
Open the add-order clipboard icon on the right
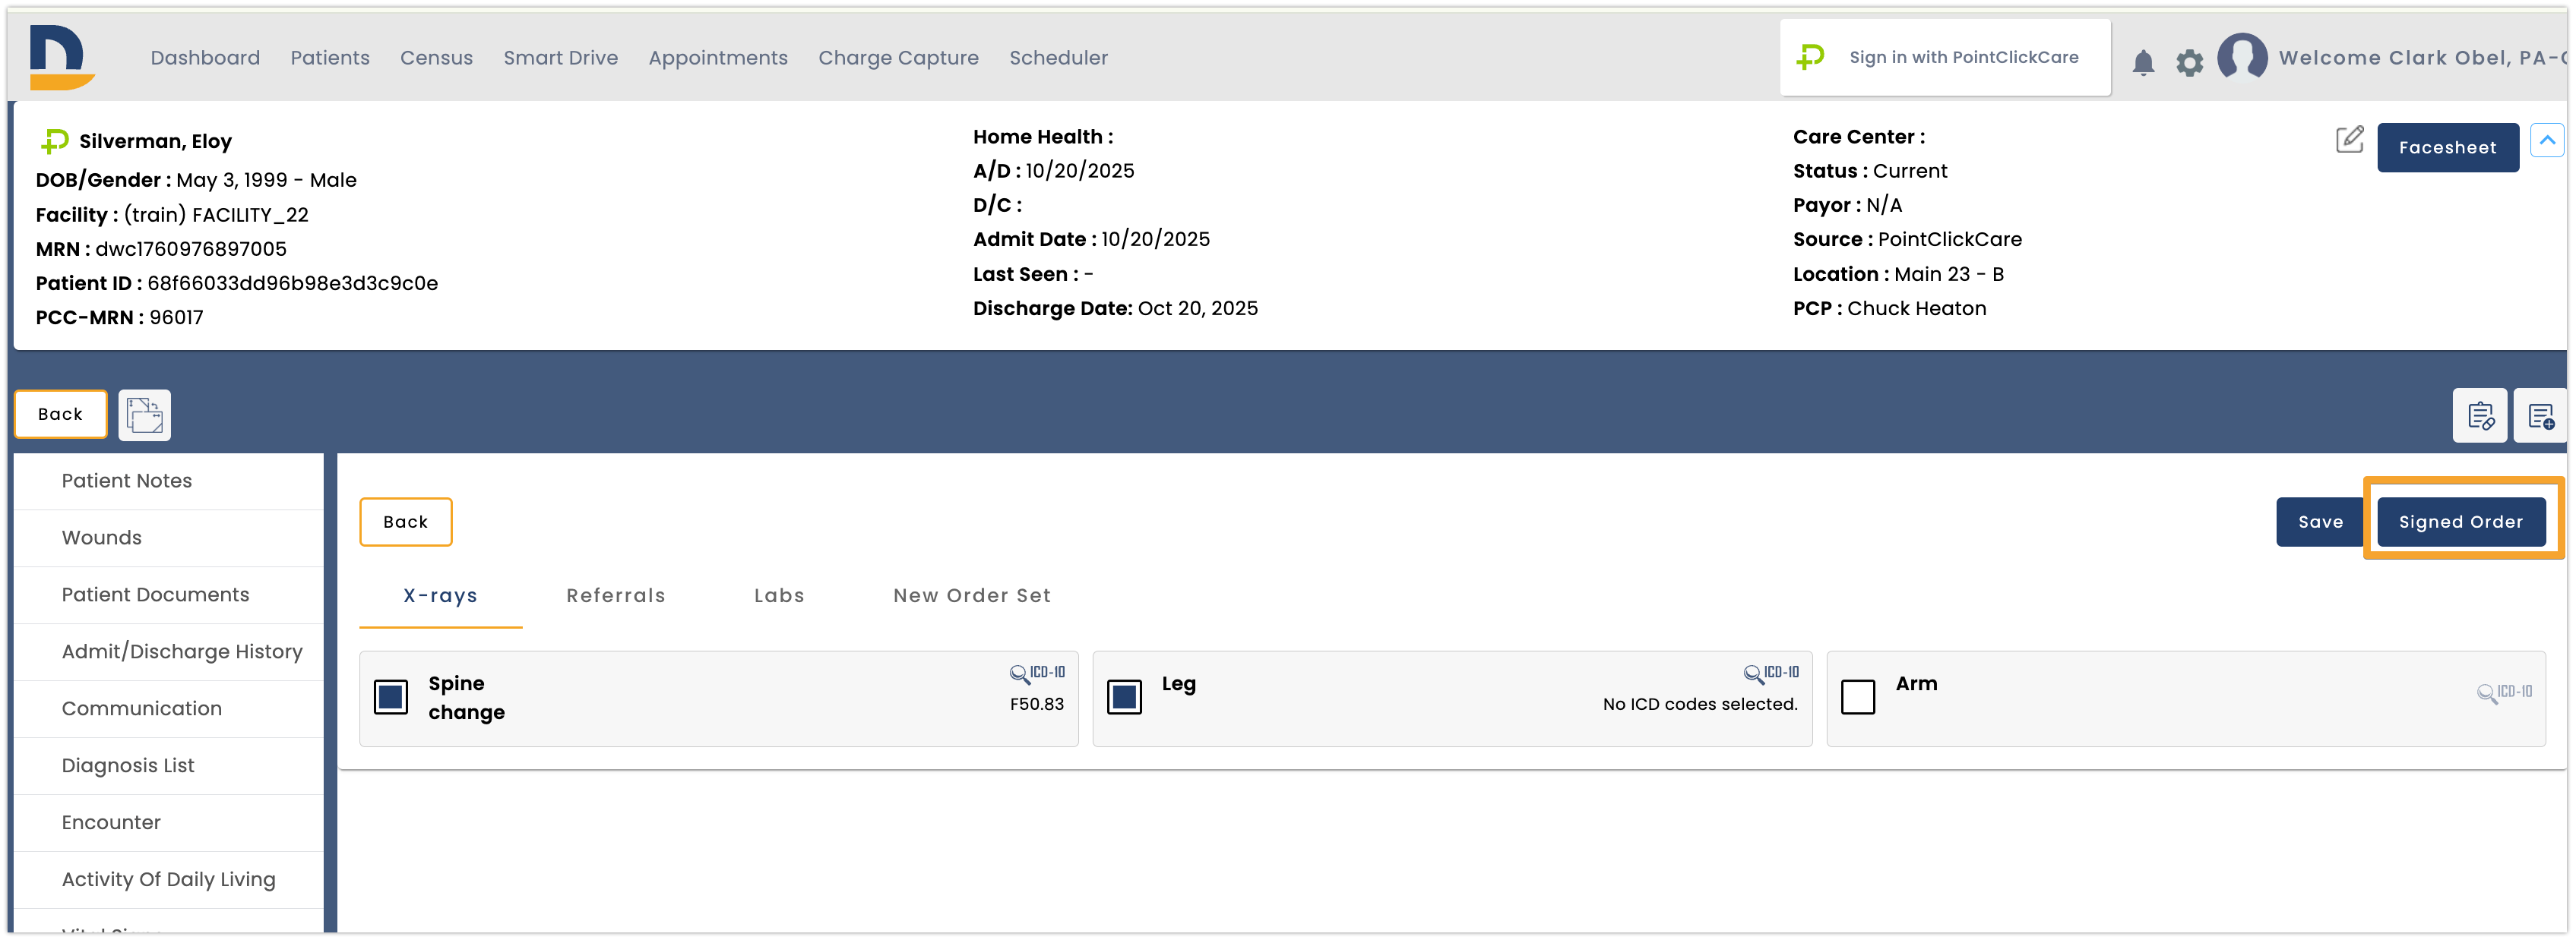pyautogui.click(x=2541, y=415)
